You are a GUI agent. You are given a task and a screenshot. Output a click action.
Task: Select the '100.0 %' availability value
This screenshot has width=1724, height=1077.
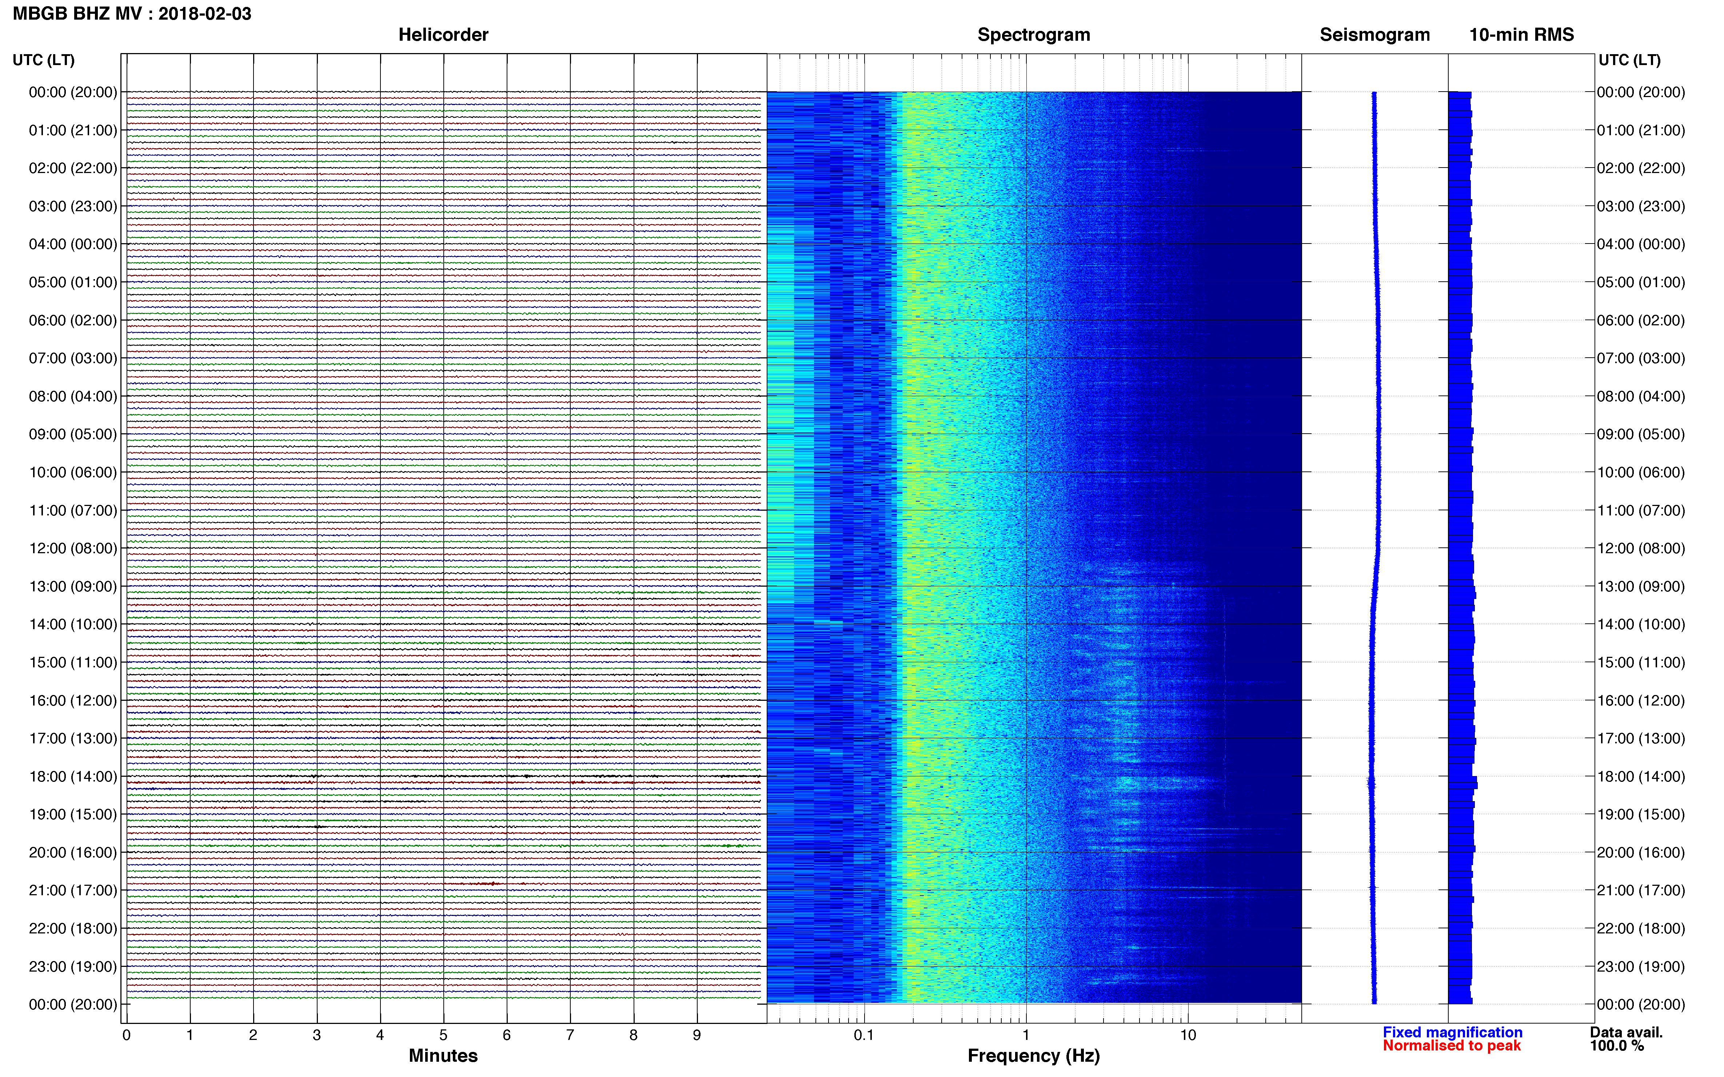point(1617,1046)
